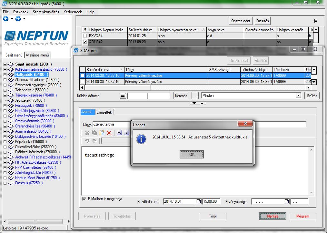Screen dimensions: 327x233
Task: Click the red X delete icon
Action: (x=109, y=133)
